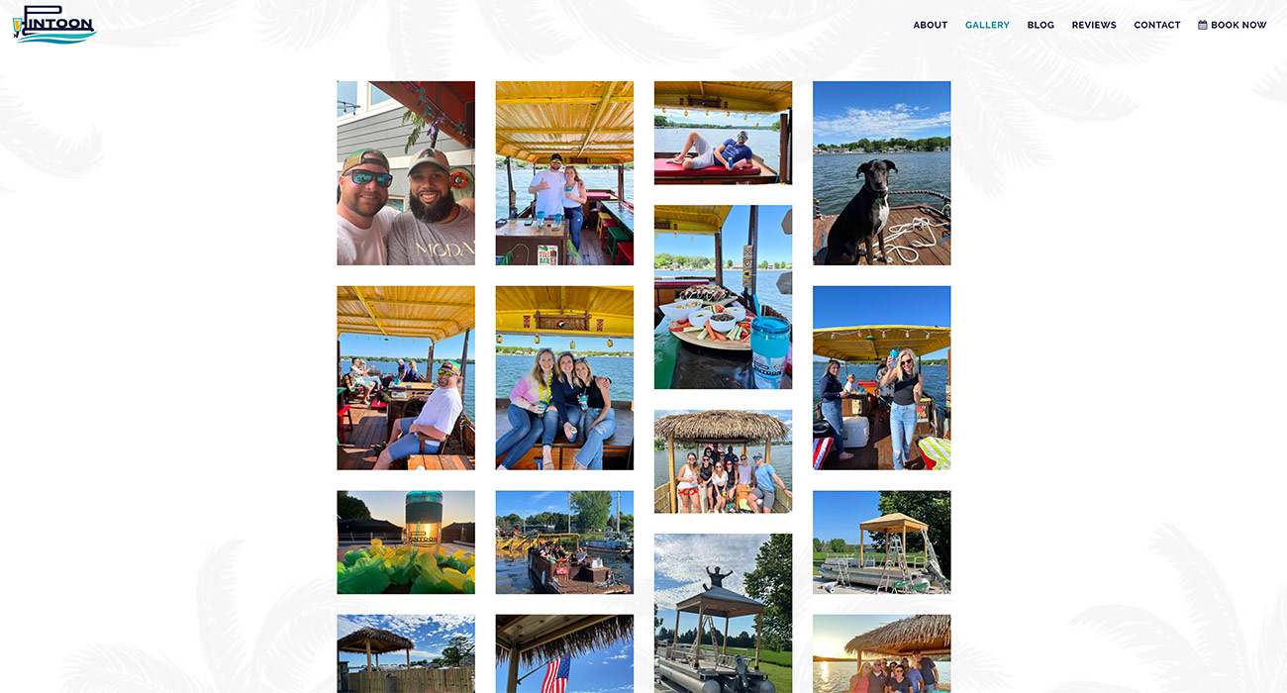Viewport: 1287px width, 693px height.
Task: View the glowing Pintoon cup photo
Action: click(406, 543)
